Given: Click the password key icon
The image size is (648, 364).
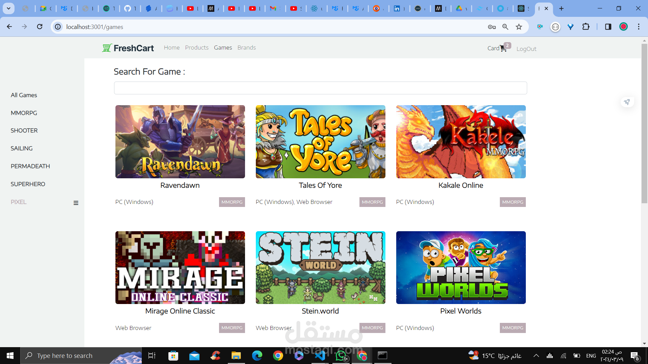Looking at the screenshot, I should pyautogui.click(x=492, y=27).
